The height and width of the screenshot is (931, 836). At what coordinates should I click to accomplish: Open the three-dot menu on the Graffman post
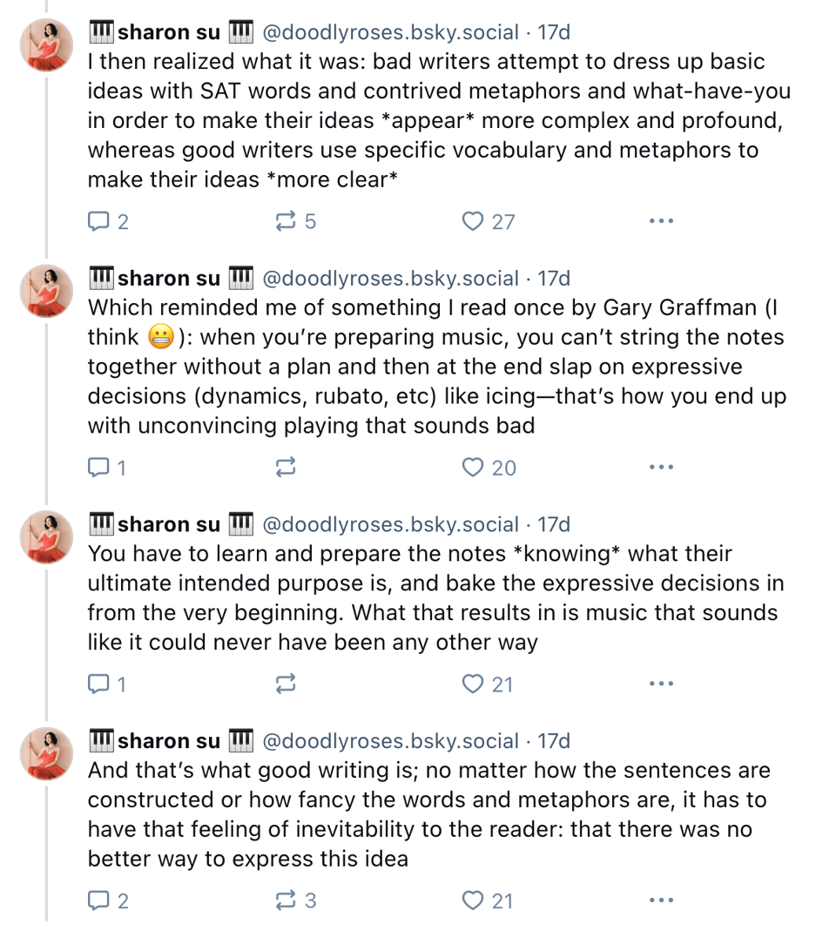point(662,467)
